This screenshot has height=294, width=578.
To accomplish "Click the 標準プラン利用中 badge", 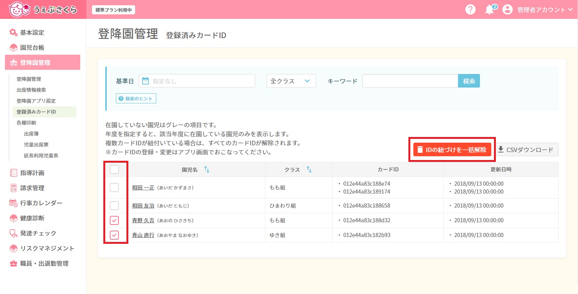I will click(x=114, y=10).
